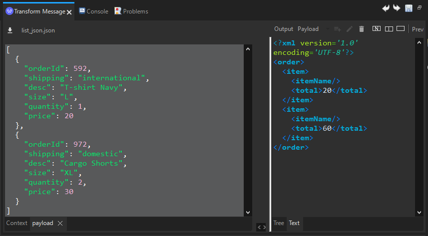Screen dimensions: 428x236
Task: Click the quantity 2 line
Action: (55, 182)
